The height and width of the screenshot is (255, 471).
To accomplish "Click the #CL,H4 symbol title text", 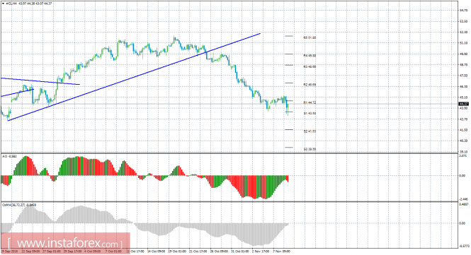I will (x=11, y=4).
